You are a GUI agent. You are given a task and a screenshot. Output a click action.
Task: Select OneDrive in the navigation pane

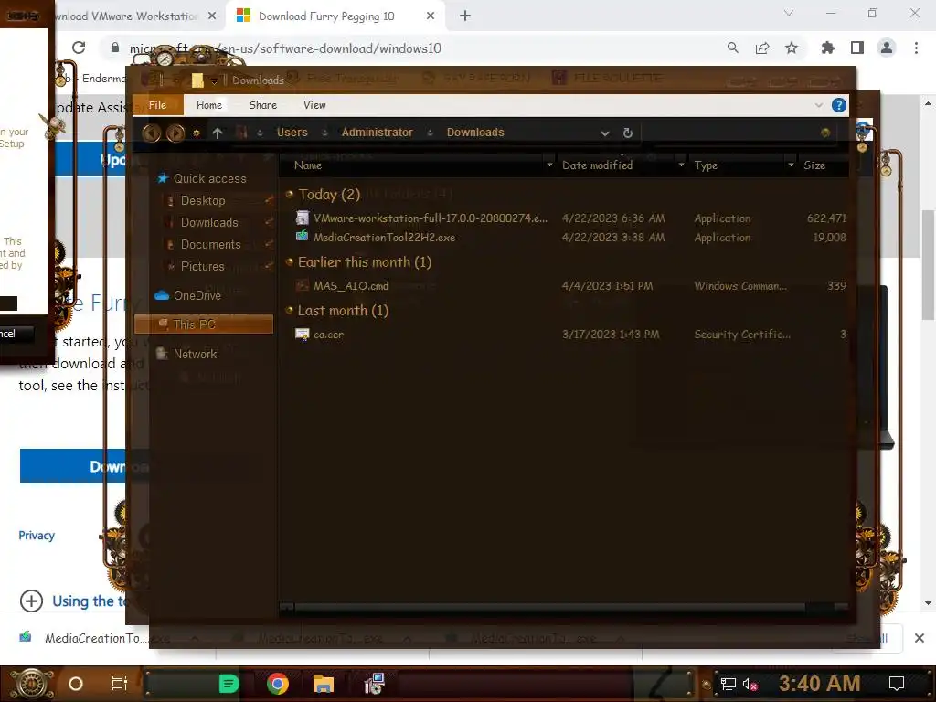197,295
